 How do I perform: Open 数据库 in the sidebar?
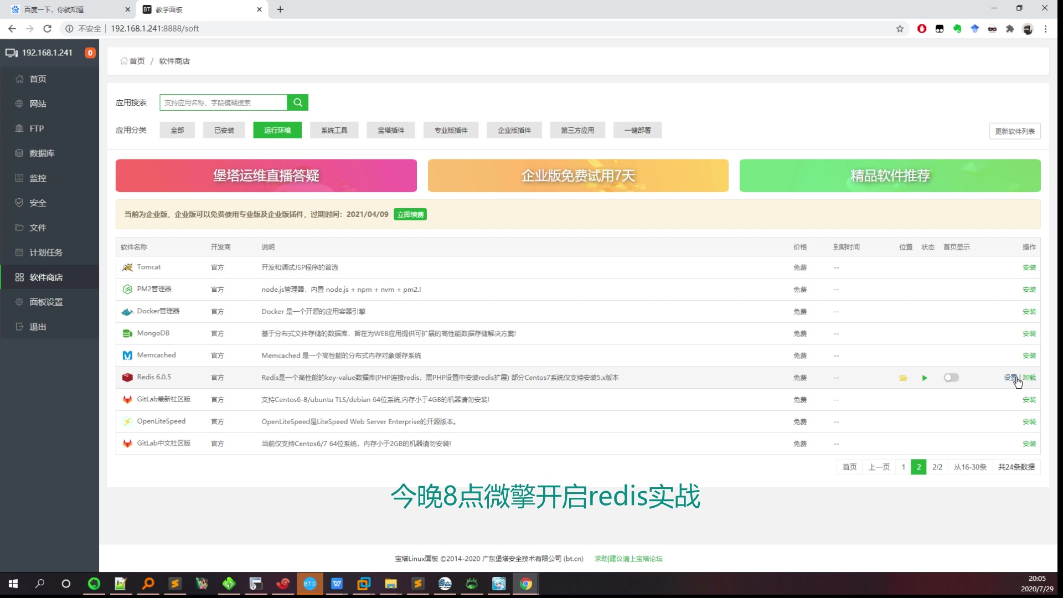[x=42, y=153]
